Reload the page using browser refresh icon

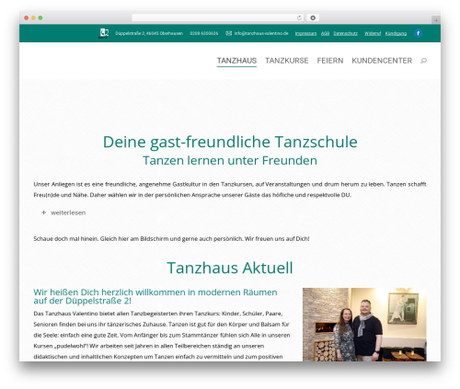click(x=299, y=18)
